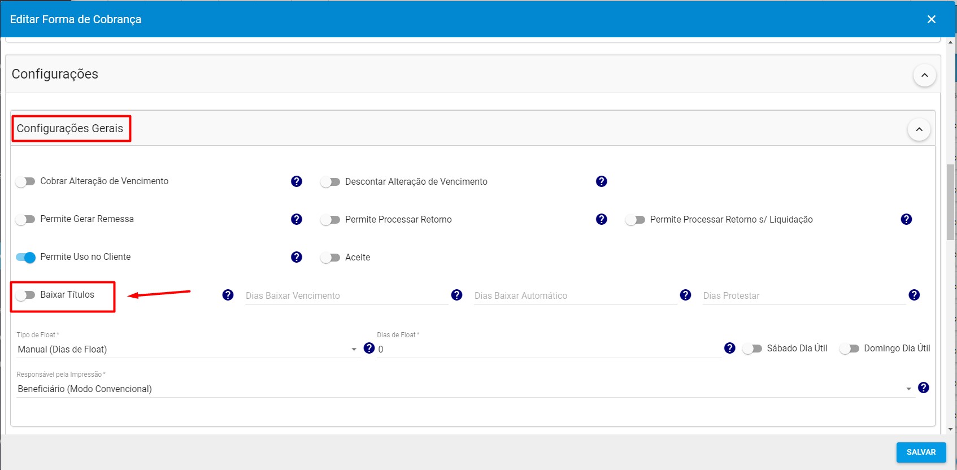Open help for Responsável pela Impressão
This screenshot has height=470, width=957.
click(924, 388)
